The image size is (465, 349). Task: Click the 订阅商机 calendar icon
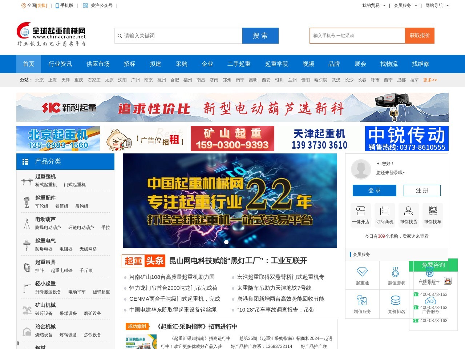click(385, 211)
